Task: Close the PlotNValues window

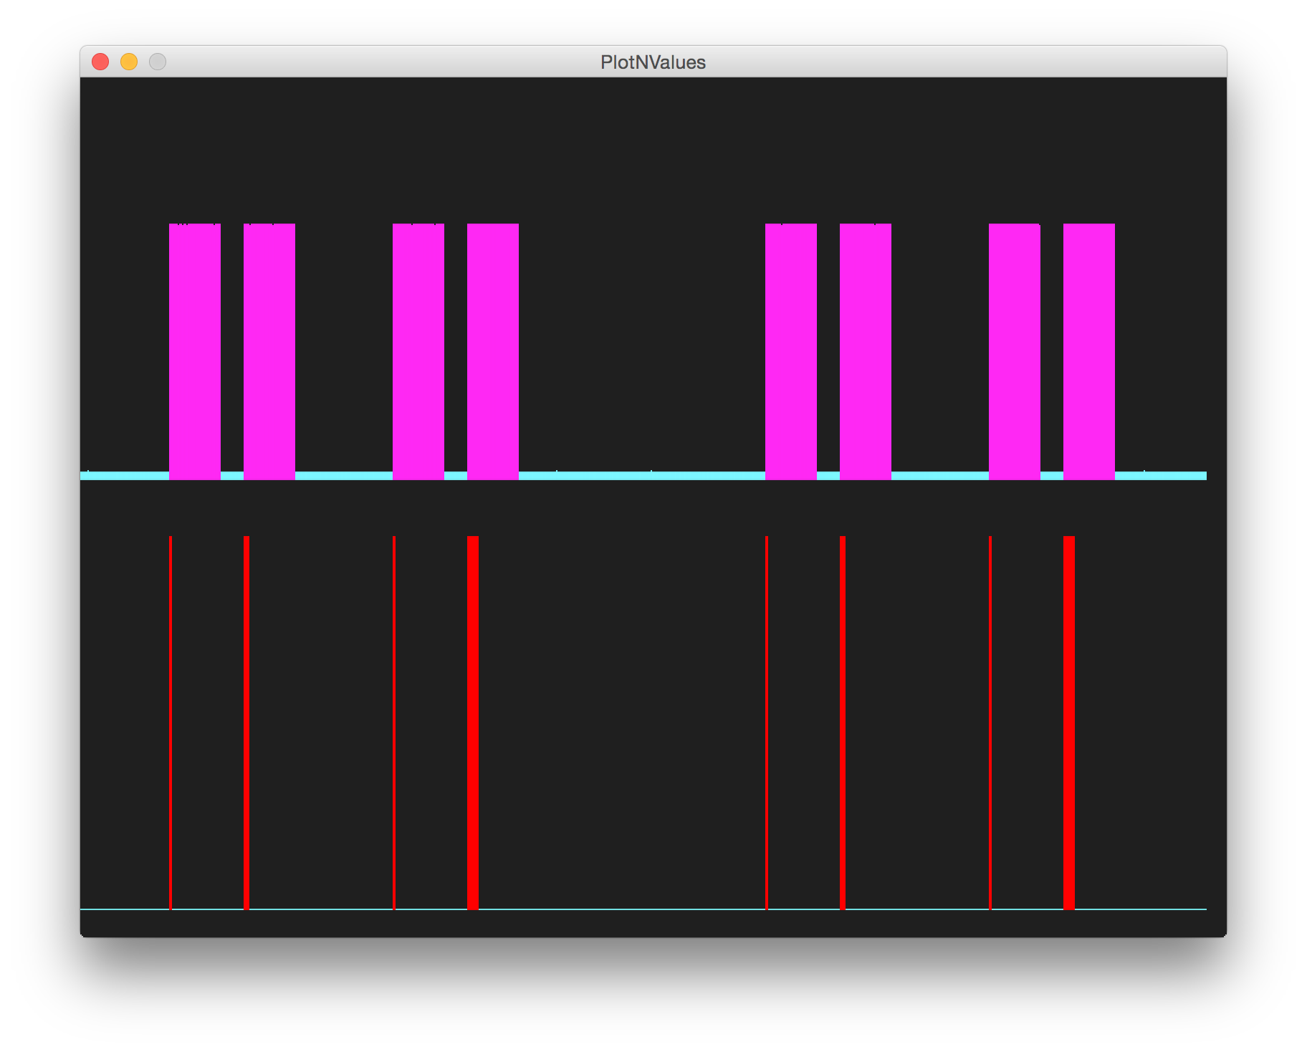Action: coord(100,62)
